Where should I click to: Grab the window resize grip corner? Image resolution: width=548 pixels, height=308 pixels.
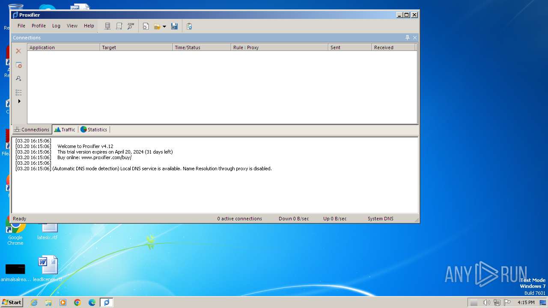tap(417, 220)
